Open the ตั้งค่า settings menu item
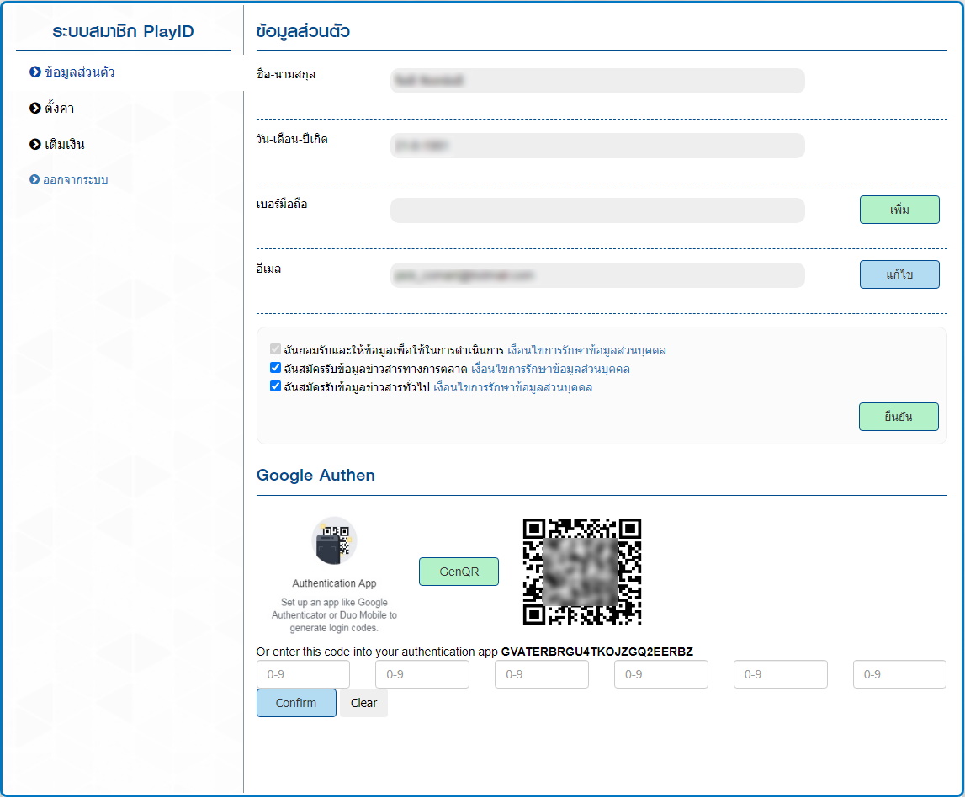965x798 pixels. (60, 109)
